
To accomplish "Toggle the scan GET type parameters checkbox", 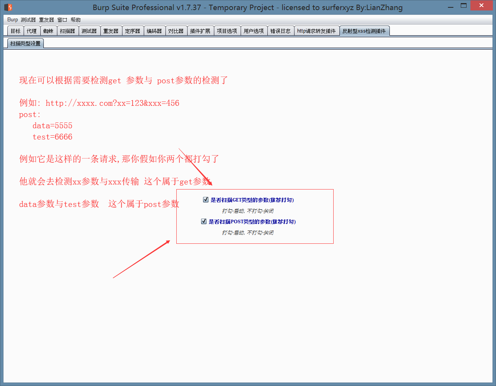I will coord(206,200).
